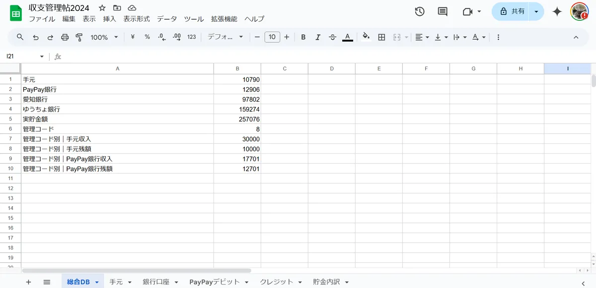
Task: Open the fill color paint bucket
Action: tap(366, 37)
